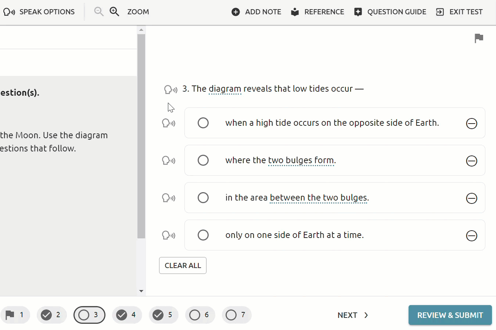Viewport: 496px width, 330px height.
Task: Go to flagged question 1
Action: click(15, 315)
